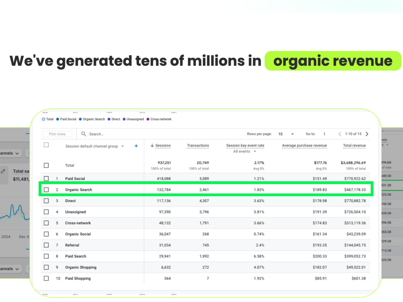Select the Direct row checkbox
The width and height of the screenshot is (403, 302).
coord(46,201)
